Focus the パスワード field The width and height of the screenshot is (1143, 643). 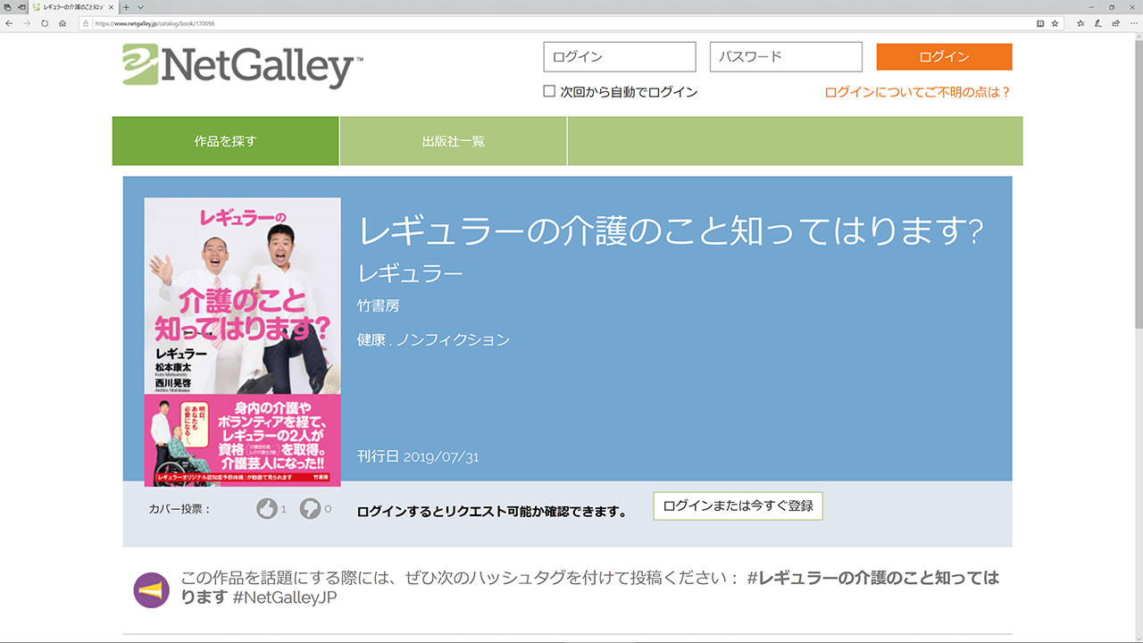[x=786, y=57]
